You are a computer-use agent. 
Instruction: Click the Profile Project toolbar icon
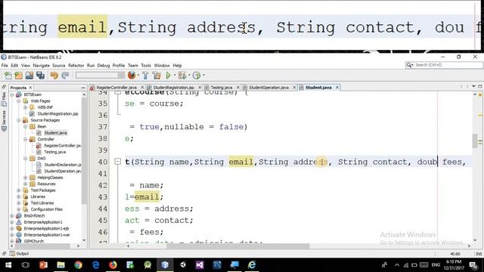coord(197,76)
